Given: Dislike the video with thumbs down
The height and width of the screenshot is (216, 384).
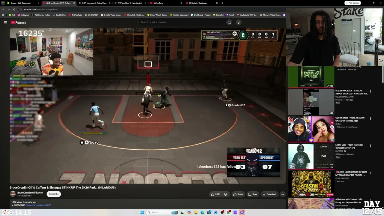Looking at the screenshot, I should coord(226,194).
